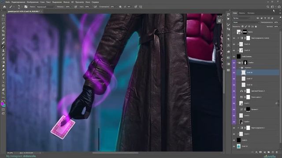Image resolution: width=282 pixels, height=158 pixels.
Task: Open the Actions panel play icon
Action: coord(228,19)
